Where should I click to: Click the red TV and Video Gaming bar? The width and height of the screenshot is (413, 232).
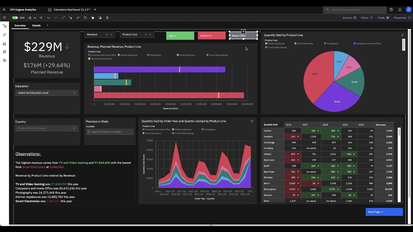169,95
